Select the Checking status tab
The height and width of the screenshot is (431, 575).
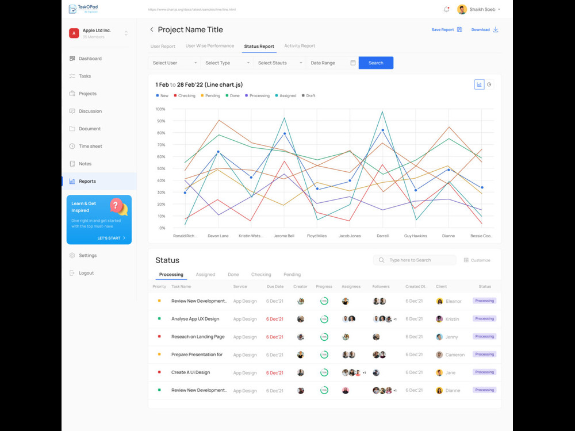click(261, 274)
